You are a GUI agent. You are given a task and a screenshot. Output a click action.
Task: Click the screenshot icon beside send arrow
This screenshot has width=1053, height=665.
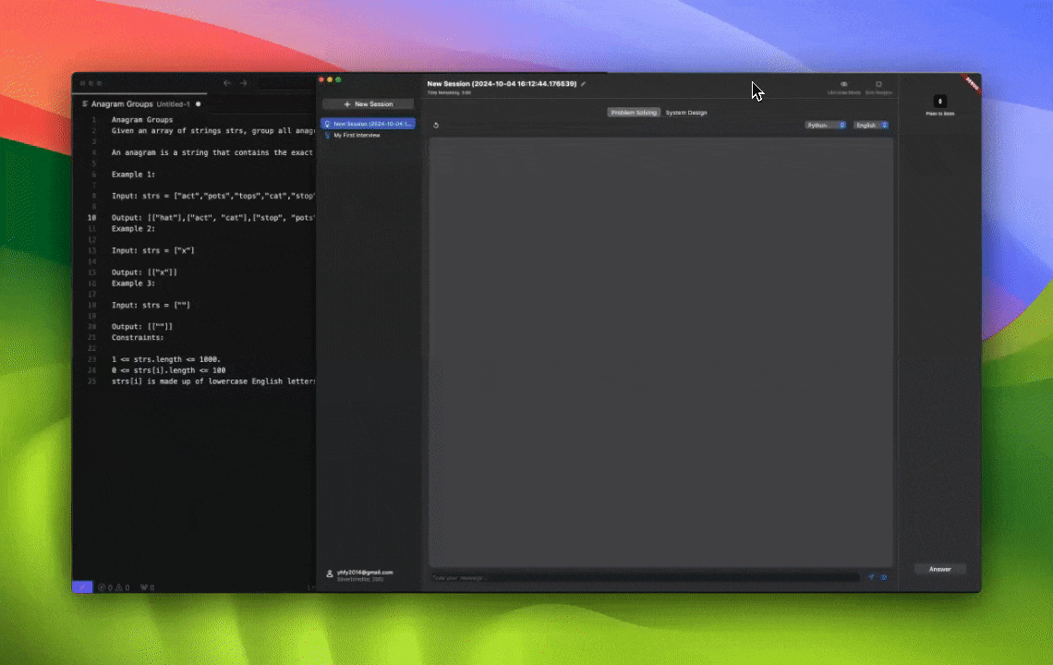pos(884,577)
